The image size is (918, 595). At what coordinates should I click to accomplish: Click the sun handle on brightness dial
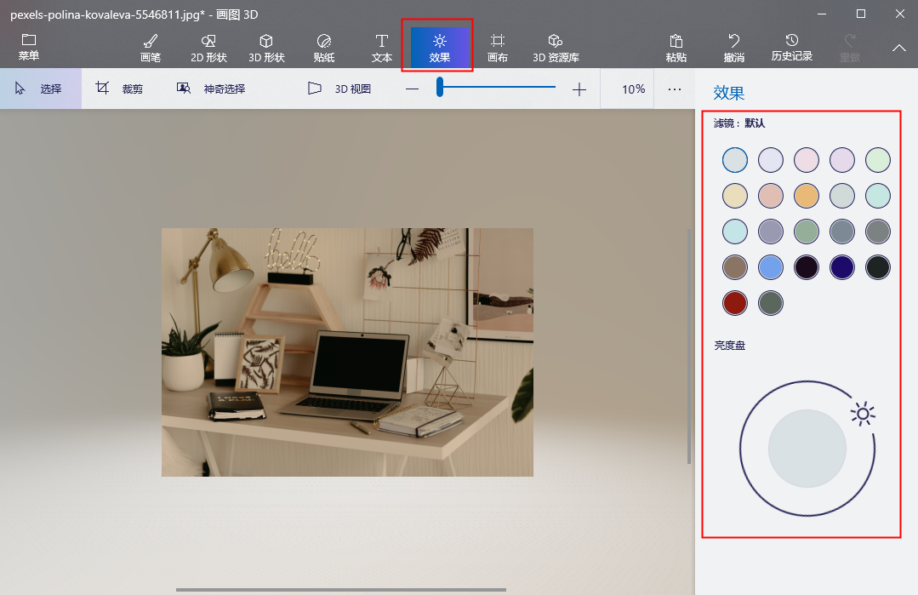point(863,414)
